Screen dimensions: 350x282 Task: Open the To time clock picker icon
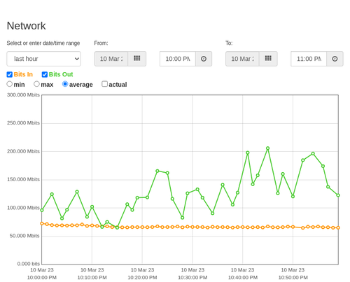pyautogui.click(x=335, y=59)
